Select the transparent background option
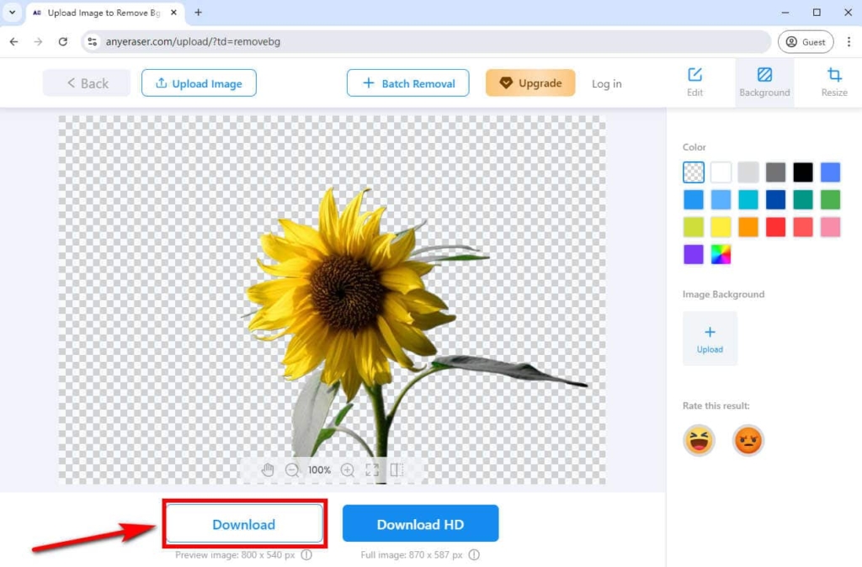Image resolution: width=862 pixels, height=567 pixels. tap(693, 172)
